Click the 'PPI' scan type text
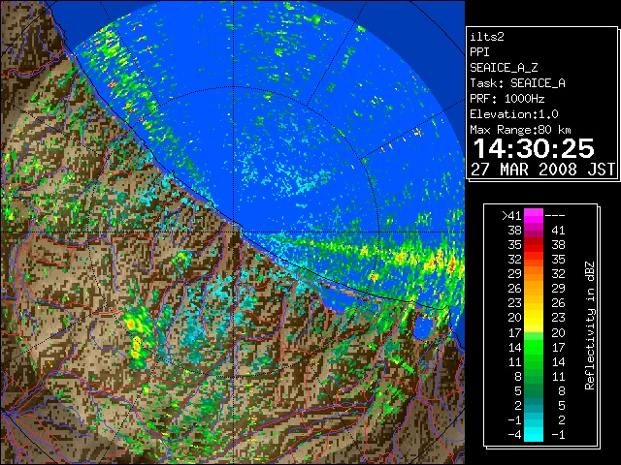 click(479, 52)
